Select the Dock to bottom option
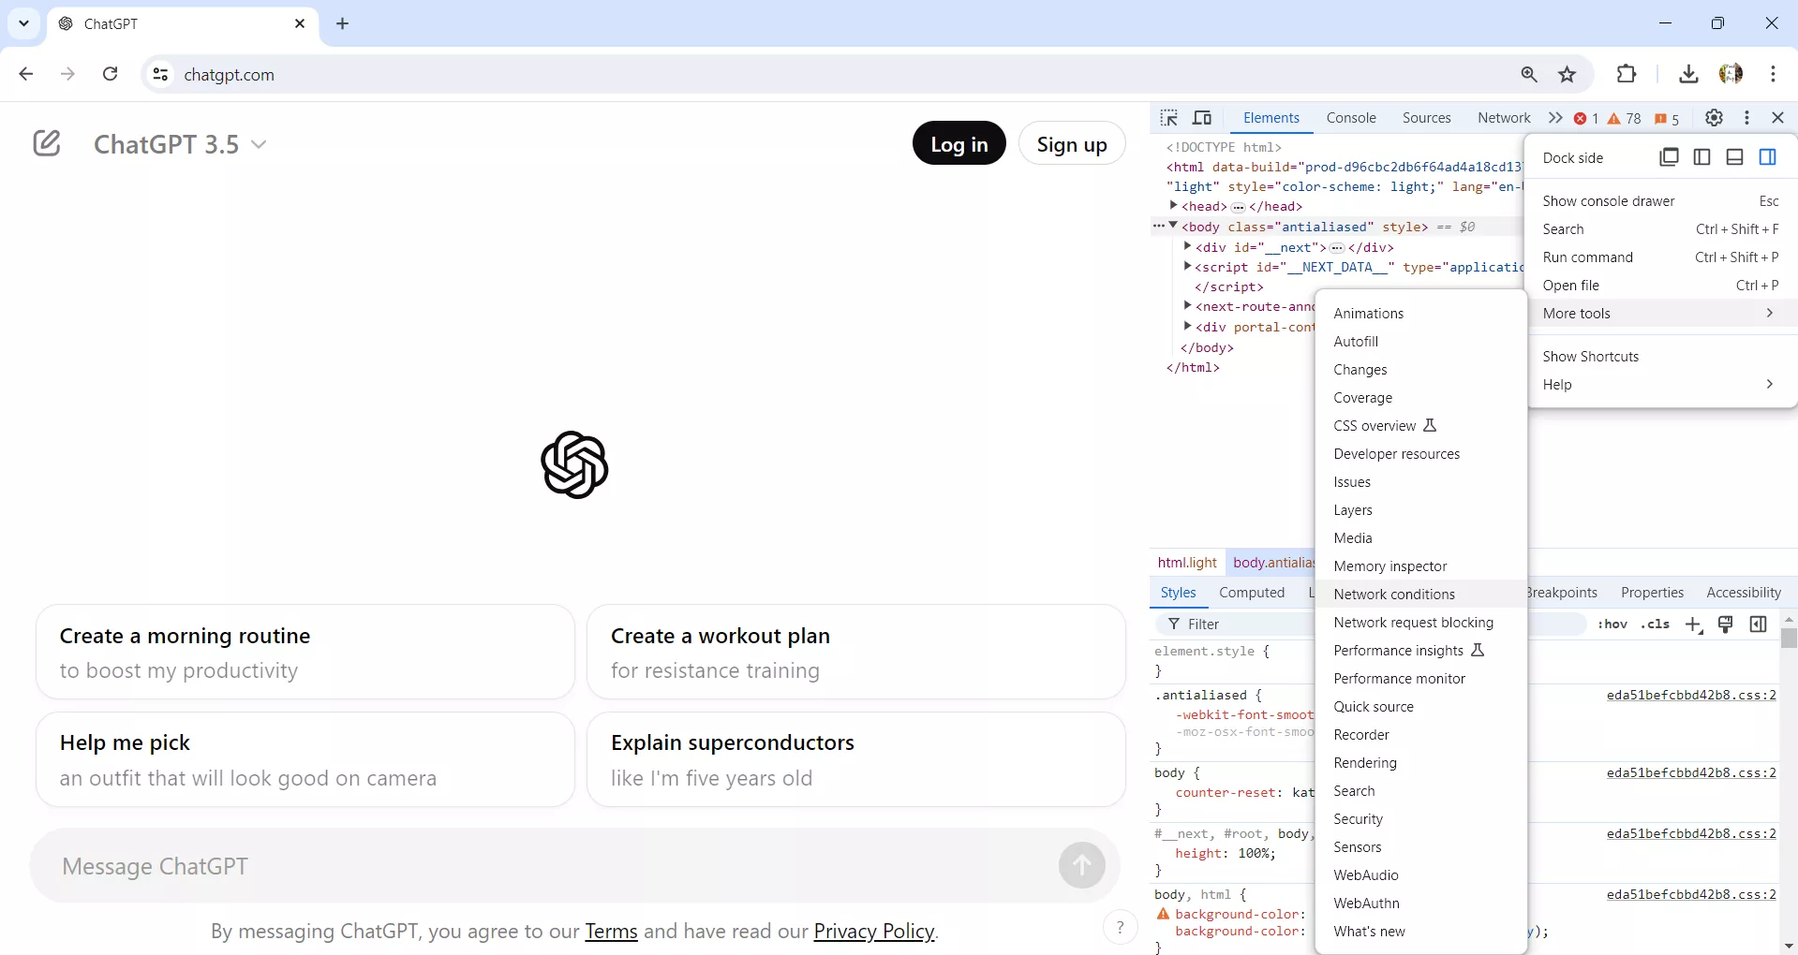 pos(1734,157)
